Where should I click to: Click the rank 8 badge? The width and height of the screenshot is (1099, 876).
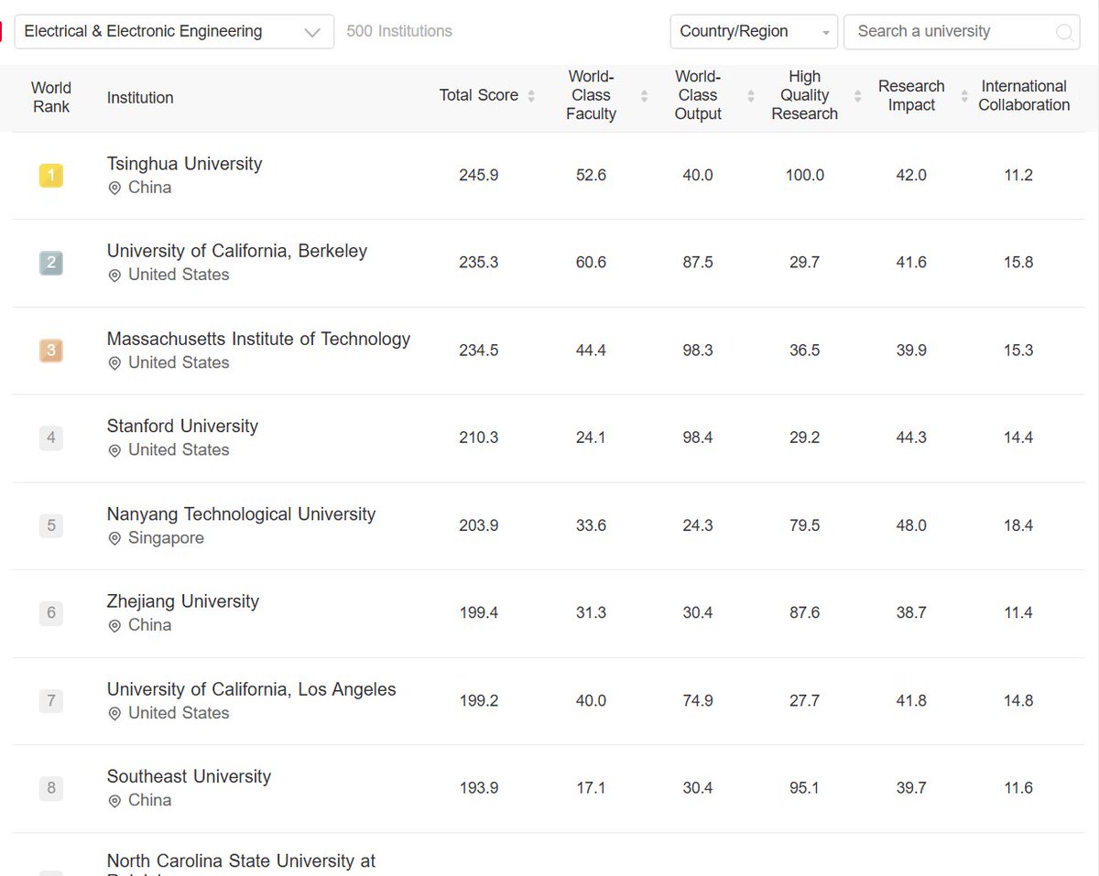[x=51, y=788]
